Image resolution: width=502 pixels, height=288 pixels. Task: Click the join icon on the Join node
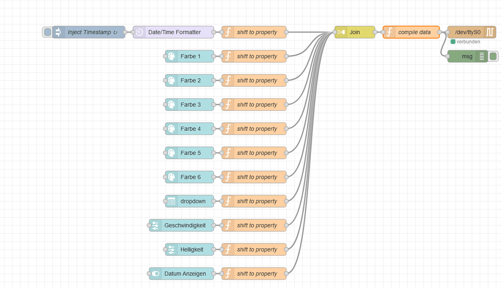[341, 32]
